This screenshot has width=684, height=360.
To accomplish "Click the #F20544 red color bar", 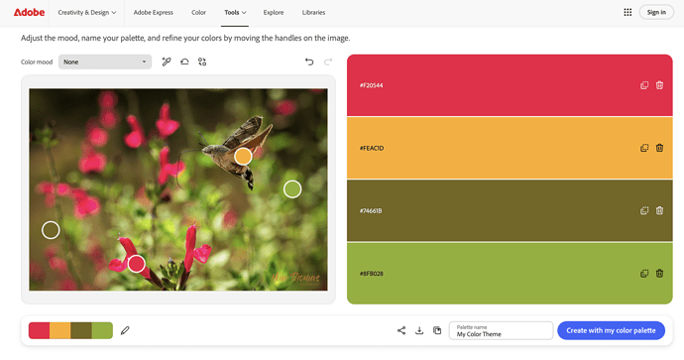I will (510, 85).
